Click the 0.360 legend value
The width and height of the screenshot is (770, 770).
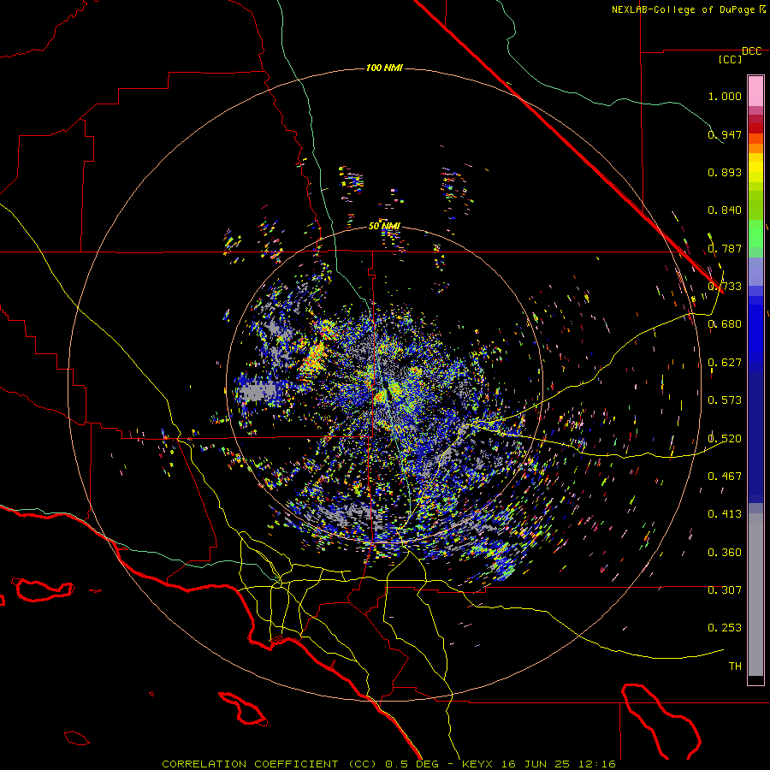[x=725, y=553]
